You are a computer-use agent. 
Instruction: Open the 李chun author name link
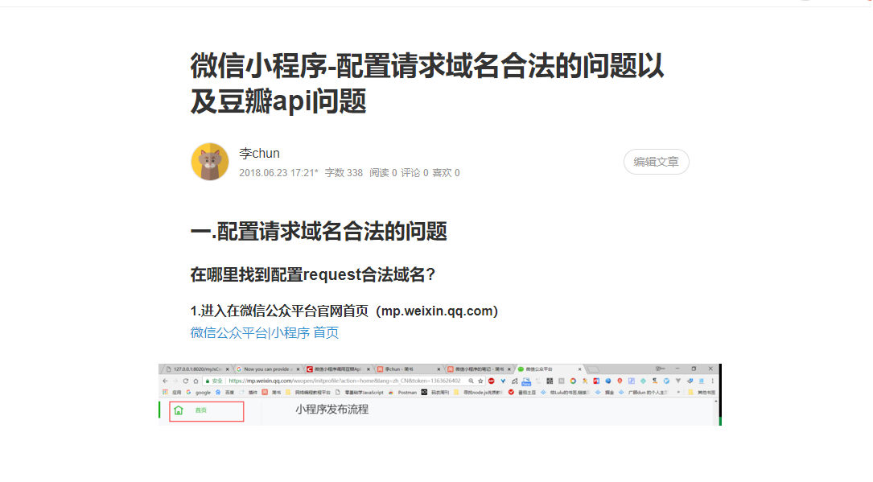(259, 153)
